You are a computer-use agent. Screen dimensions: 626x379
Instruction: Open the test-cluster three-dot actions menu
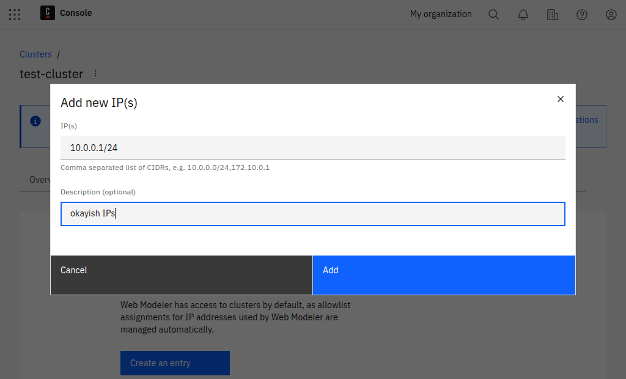coord(95,73)
